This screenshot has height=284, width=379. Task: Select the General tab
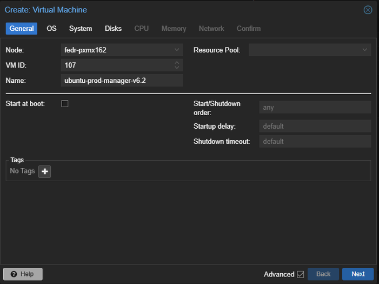point(22,29)
